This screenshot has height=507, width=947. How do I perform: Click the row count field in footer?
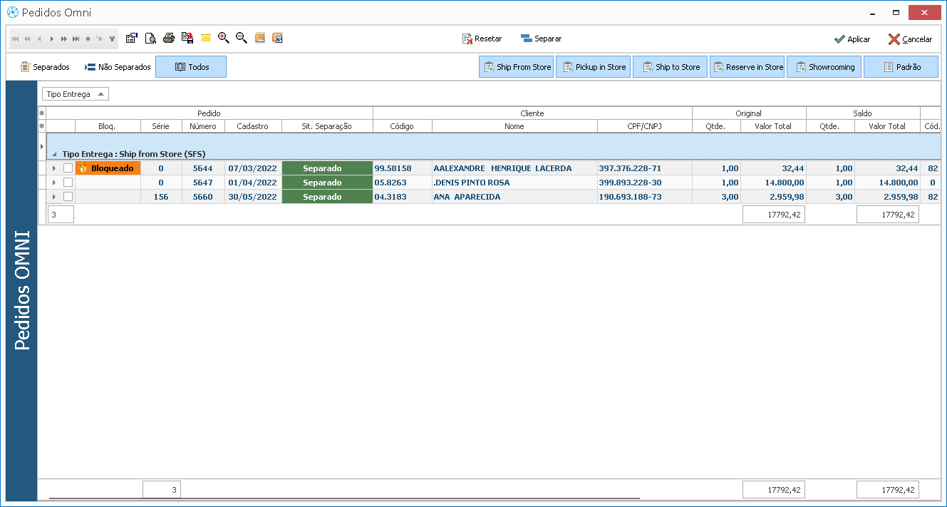pos(162,490)
